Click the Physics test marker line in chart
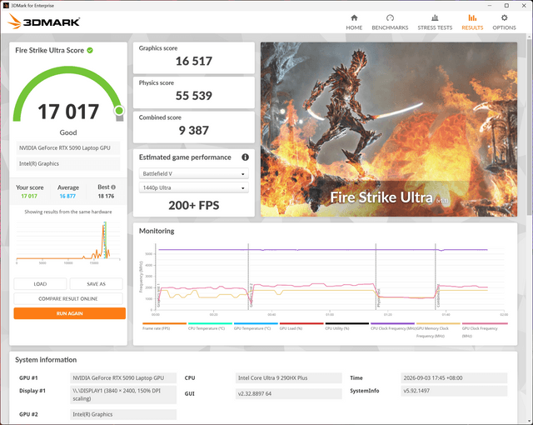The image size is (533, 425). coord(376,277)
